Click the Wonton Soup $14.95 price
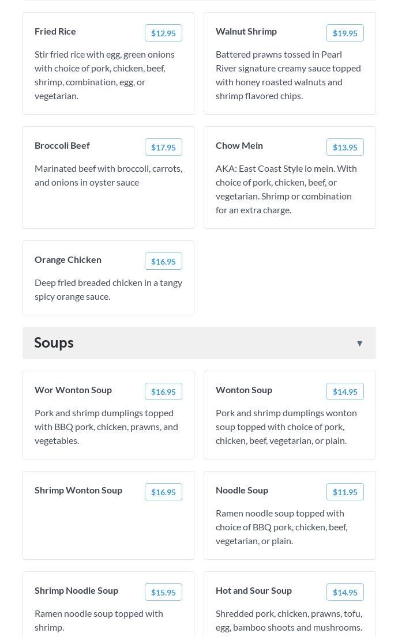 point(345,392)
